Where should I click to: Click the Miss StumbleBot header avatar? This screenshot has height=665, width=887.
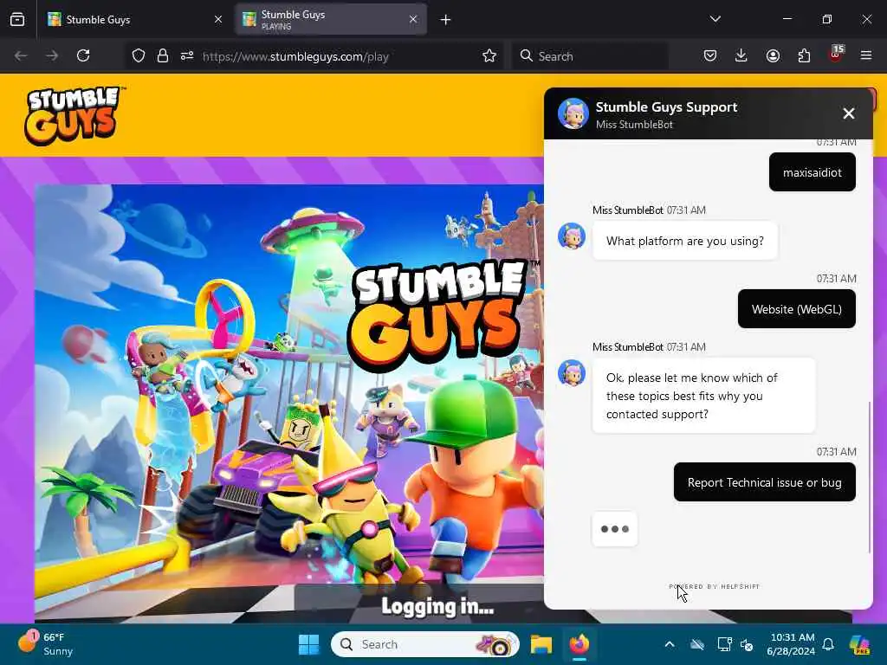pos(573,113)
